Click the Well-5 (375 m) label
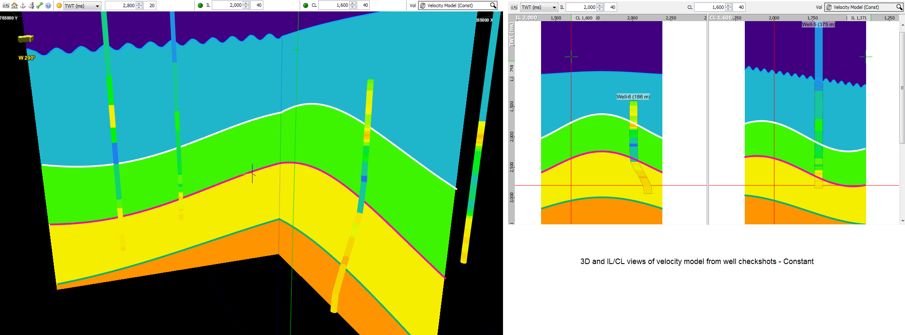This screenshot has height=335, width=905. click(818, 25)
